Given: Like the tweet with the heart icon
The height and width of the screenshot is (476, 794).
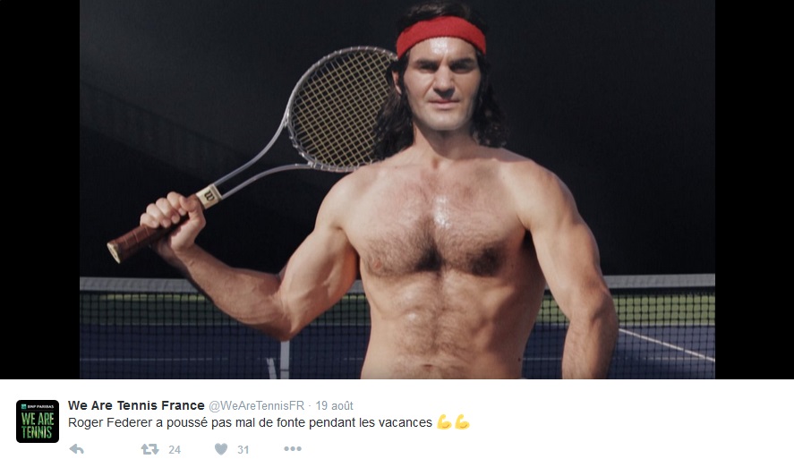Looking at the screenshot, I should [x=221, y=449].
